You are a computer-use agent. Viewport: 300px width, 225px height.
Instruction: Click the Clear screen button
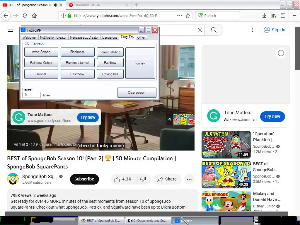point(137,93)
